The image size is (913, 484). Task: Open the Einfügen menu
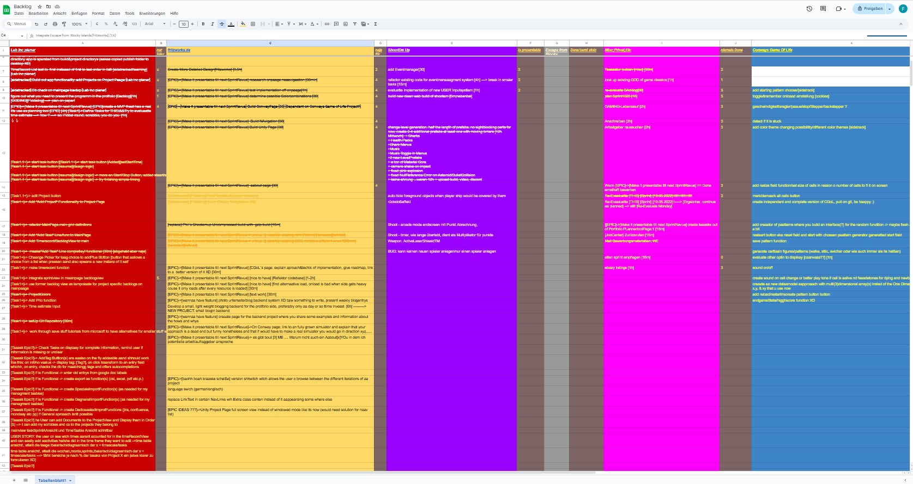pyautogui.click(x=79, y=14)
